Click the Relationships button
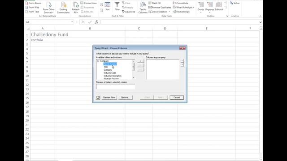The image size is (287, 161). coord(181,12)
